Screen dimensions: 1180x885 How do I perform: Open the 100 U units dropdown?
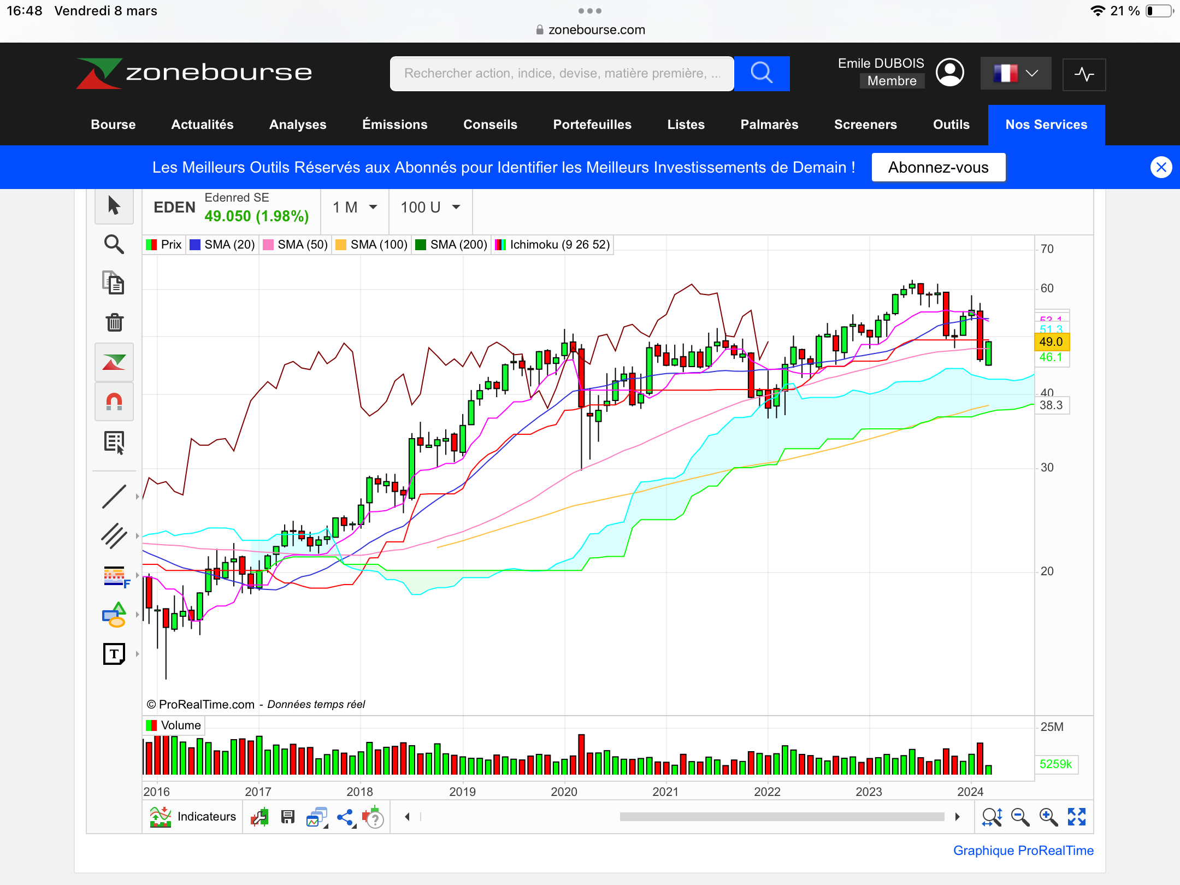tap(430, 208)
